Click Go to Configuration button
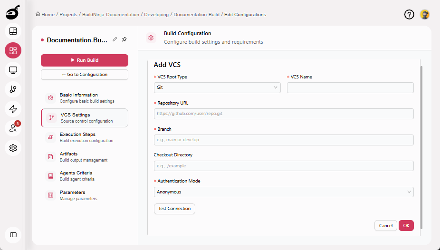 point(85,75)
